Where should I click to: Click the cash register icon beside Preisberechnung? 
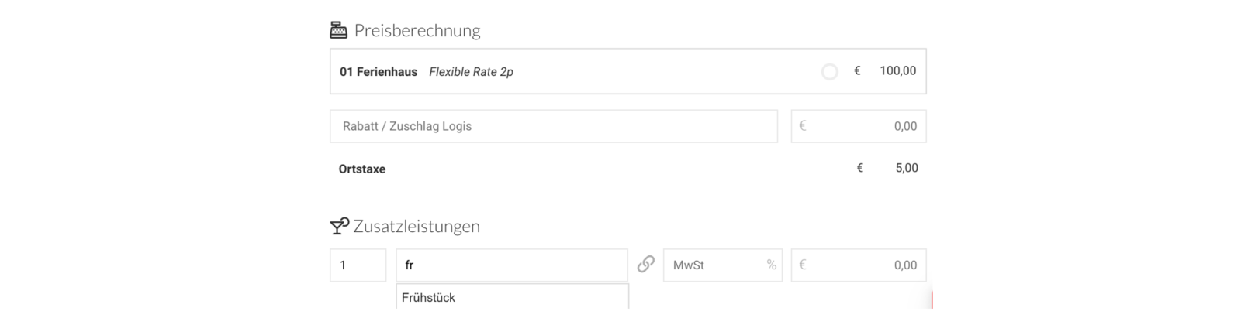[338, 30]
